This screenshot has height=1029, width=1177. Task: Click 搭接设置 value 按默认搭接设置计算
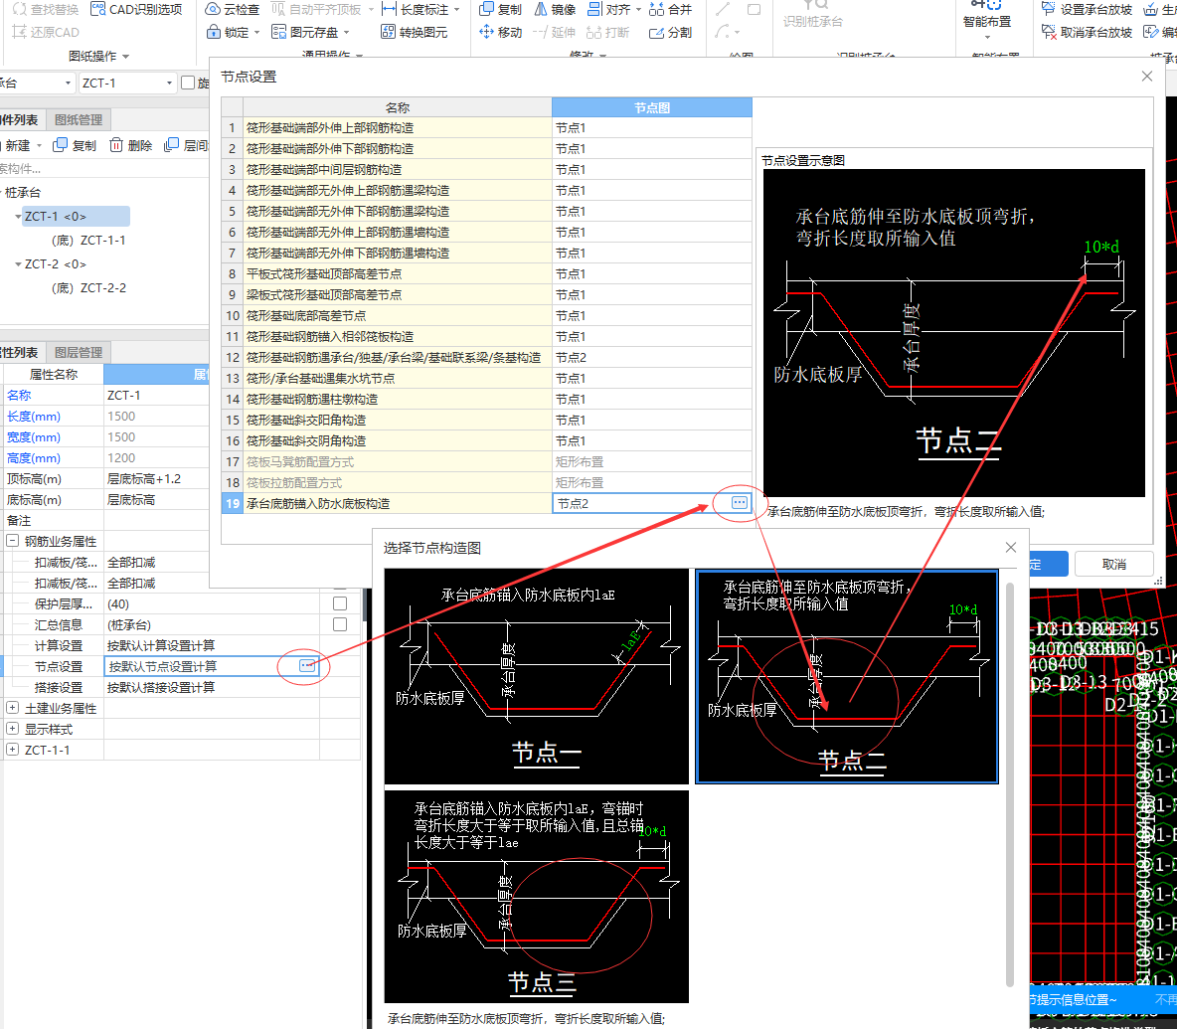(212, 687)
